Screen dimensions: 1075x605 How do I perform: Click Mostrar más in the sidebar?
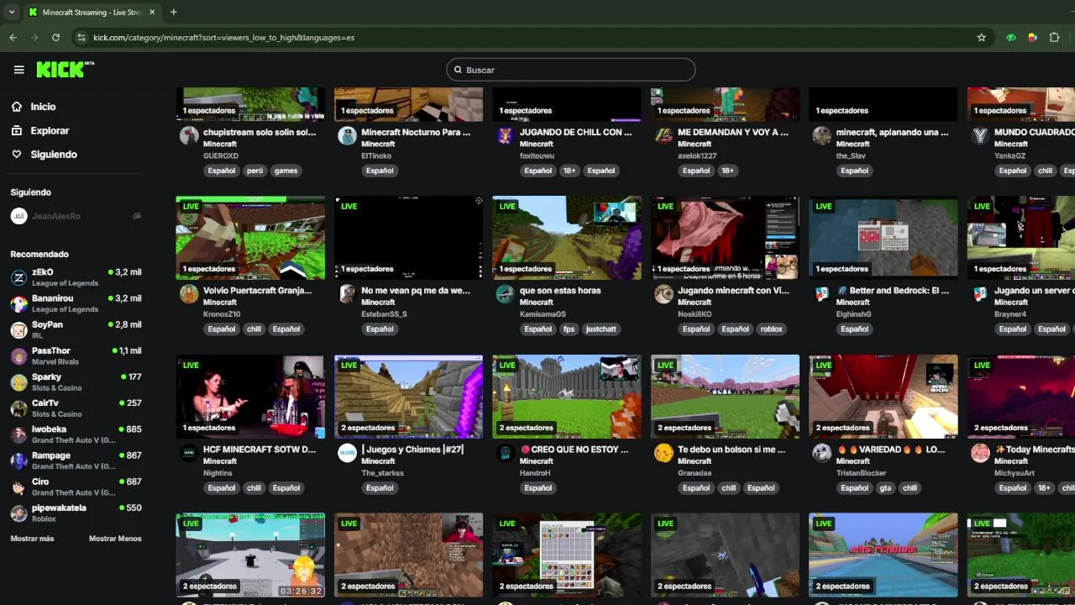point(32,539)
